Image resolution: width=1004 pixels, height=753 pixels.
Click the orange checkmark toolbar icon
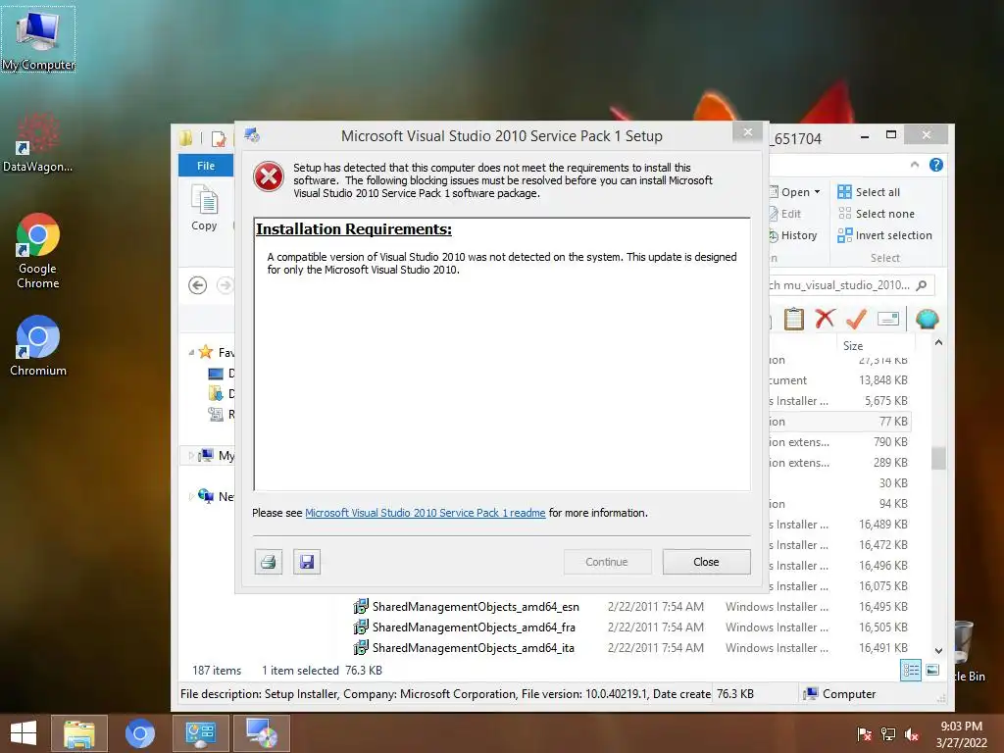[856, 319]
